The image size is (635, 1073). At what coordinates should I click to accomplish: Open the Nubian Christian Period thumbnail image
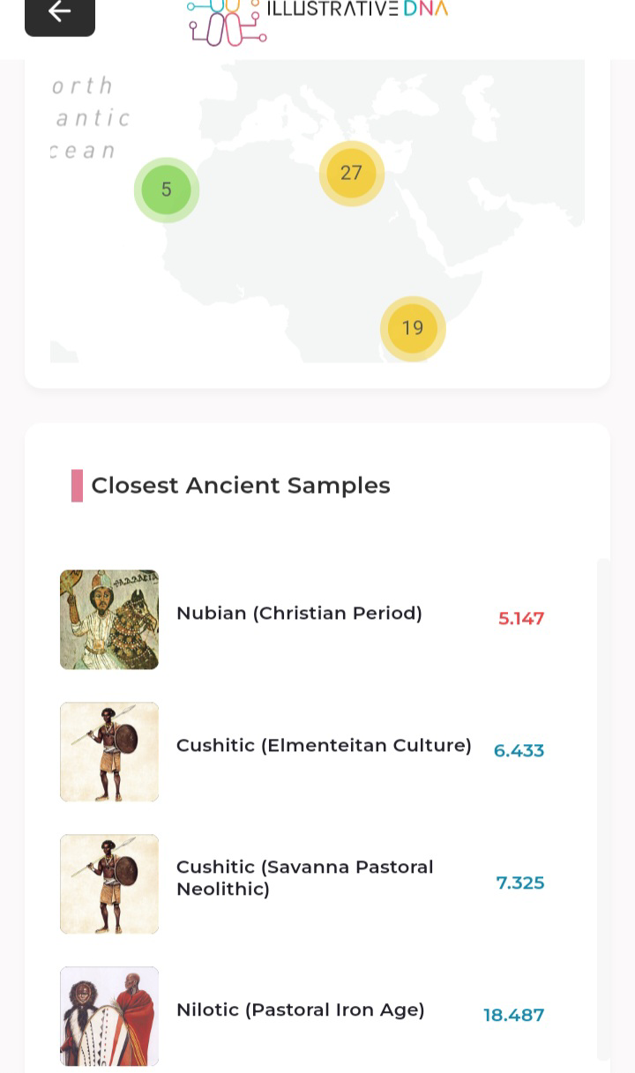coord(109,619)
